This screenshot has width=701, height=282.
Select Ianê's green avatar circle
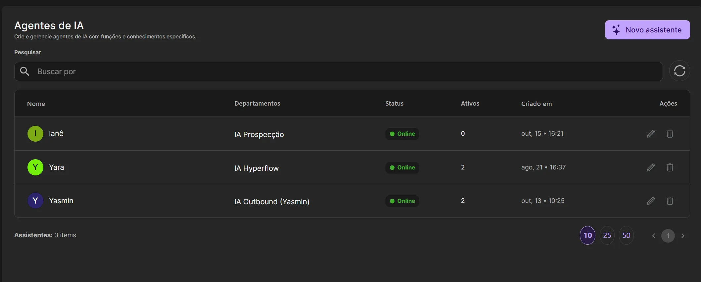(x=35, y=134)
